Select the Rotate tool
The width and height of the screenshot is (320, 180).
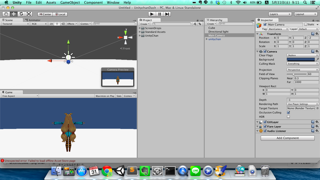(x=21, y=14)
